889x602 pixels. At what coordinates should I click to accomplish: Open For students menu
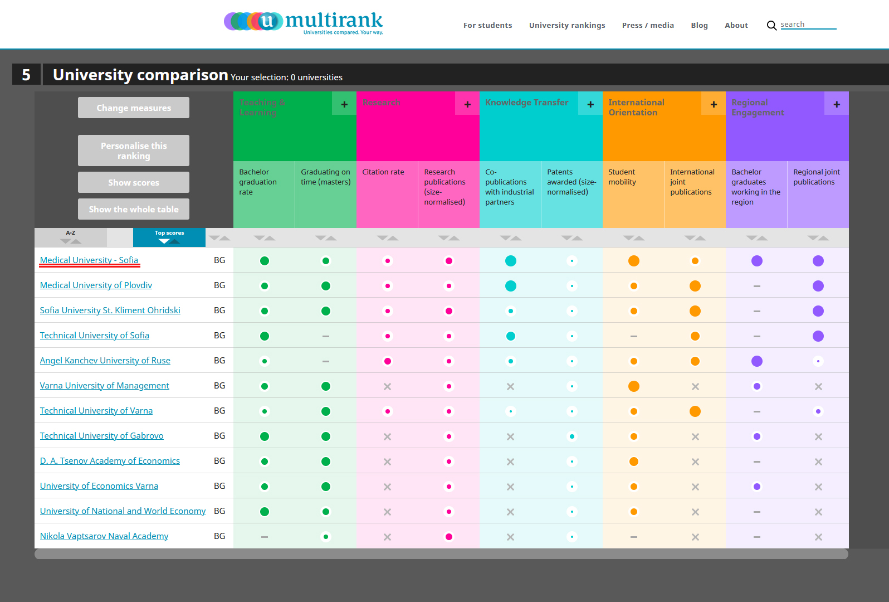pyautogui.click(x=488, y=26)
